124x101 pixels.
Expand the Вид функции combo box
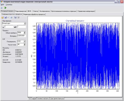pyautogui.click(x=25, y=24)
